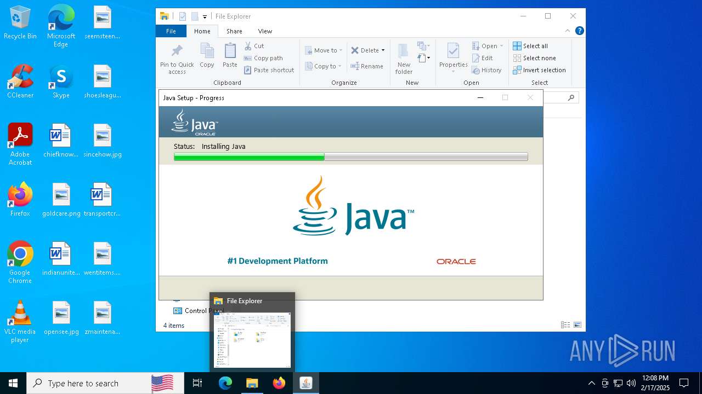Switch to large icons view button

click(577, 325)
